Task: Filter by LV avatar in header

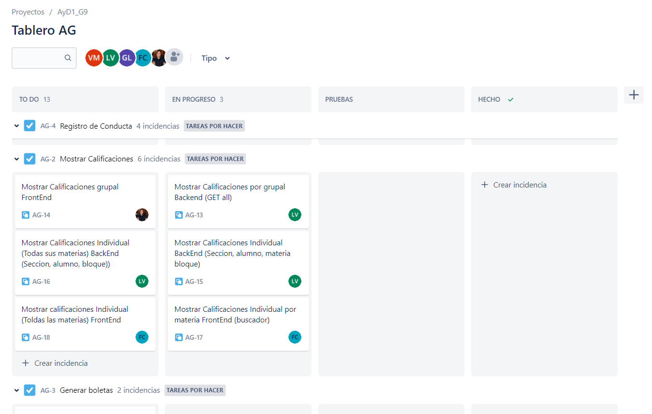Action: (x=110, y=58)
